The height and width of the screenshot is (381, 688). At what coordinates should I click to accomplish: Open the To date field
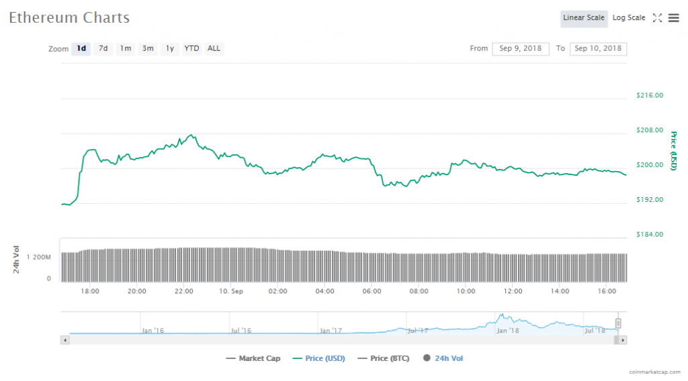[x=597, y=48]
